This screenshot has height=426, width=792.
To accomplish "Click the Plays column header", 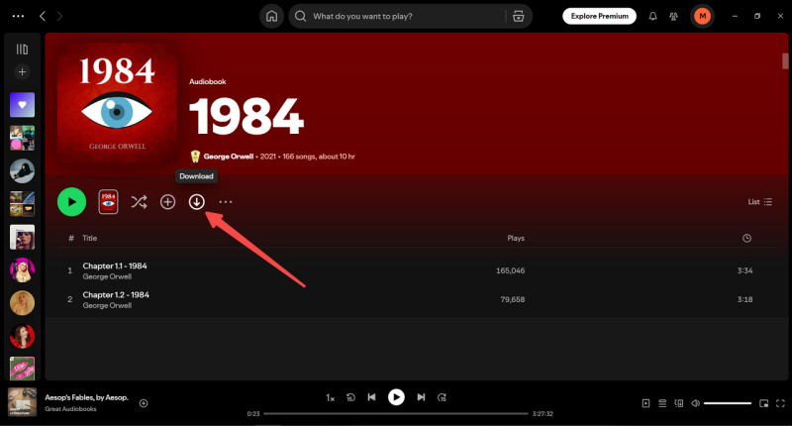I will tap(516, 238).
